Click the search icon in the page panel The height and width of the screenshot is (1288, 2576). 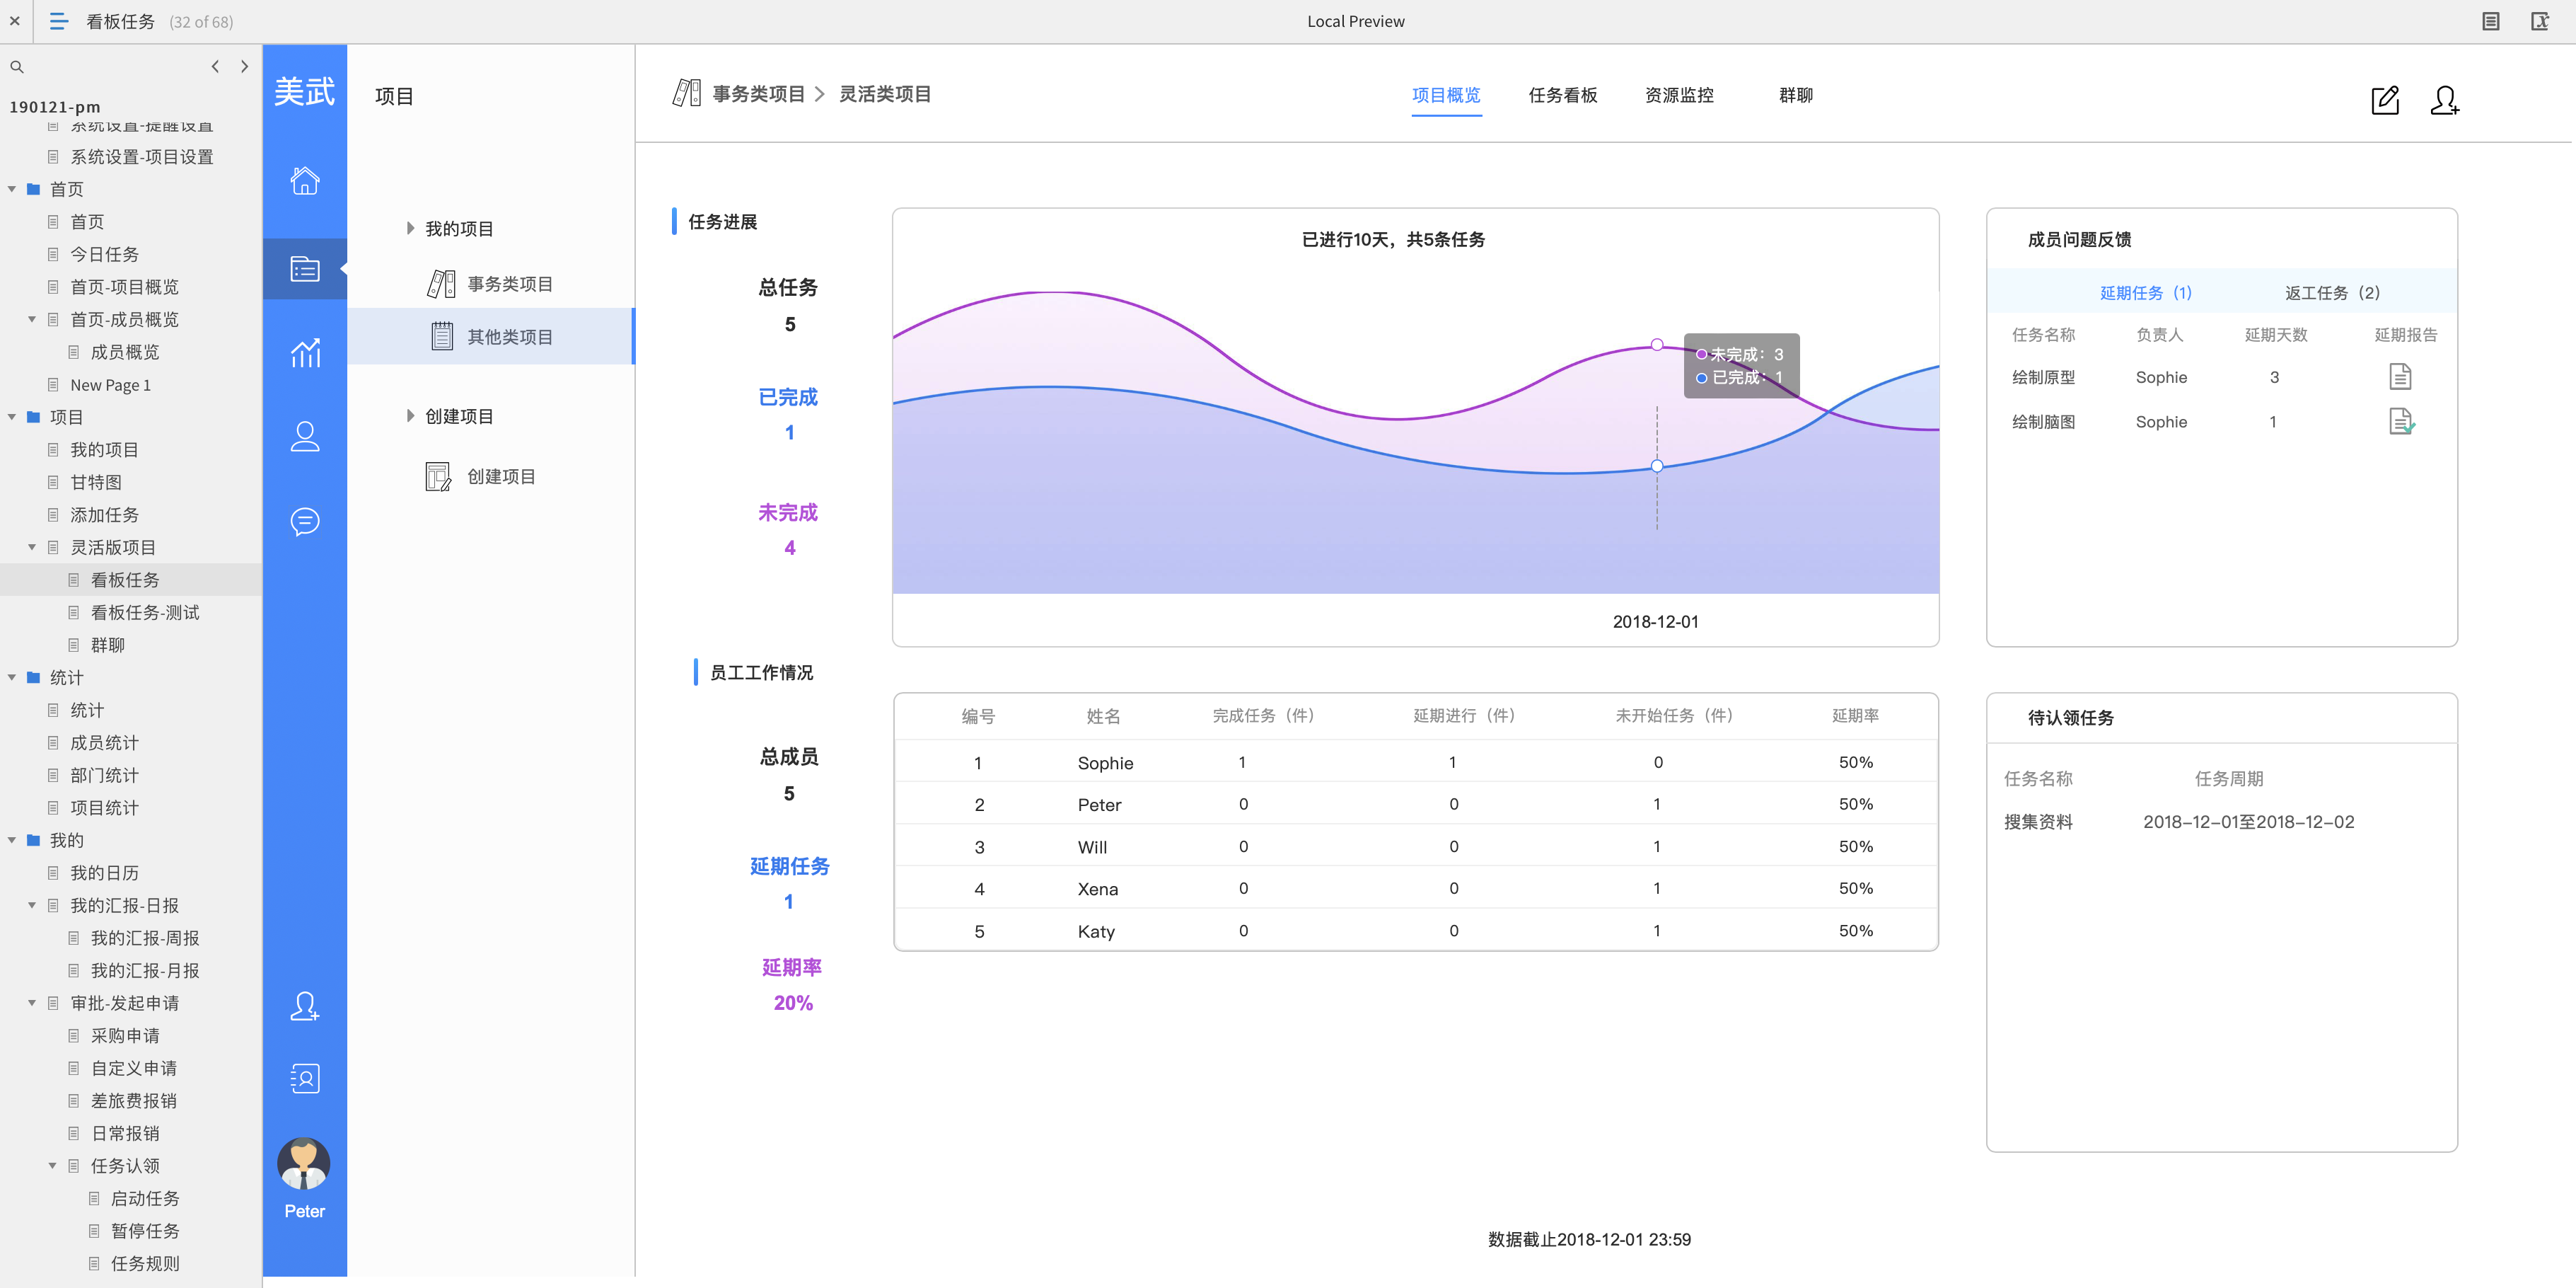pyautogui.click(x=17, y=67)
